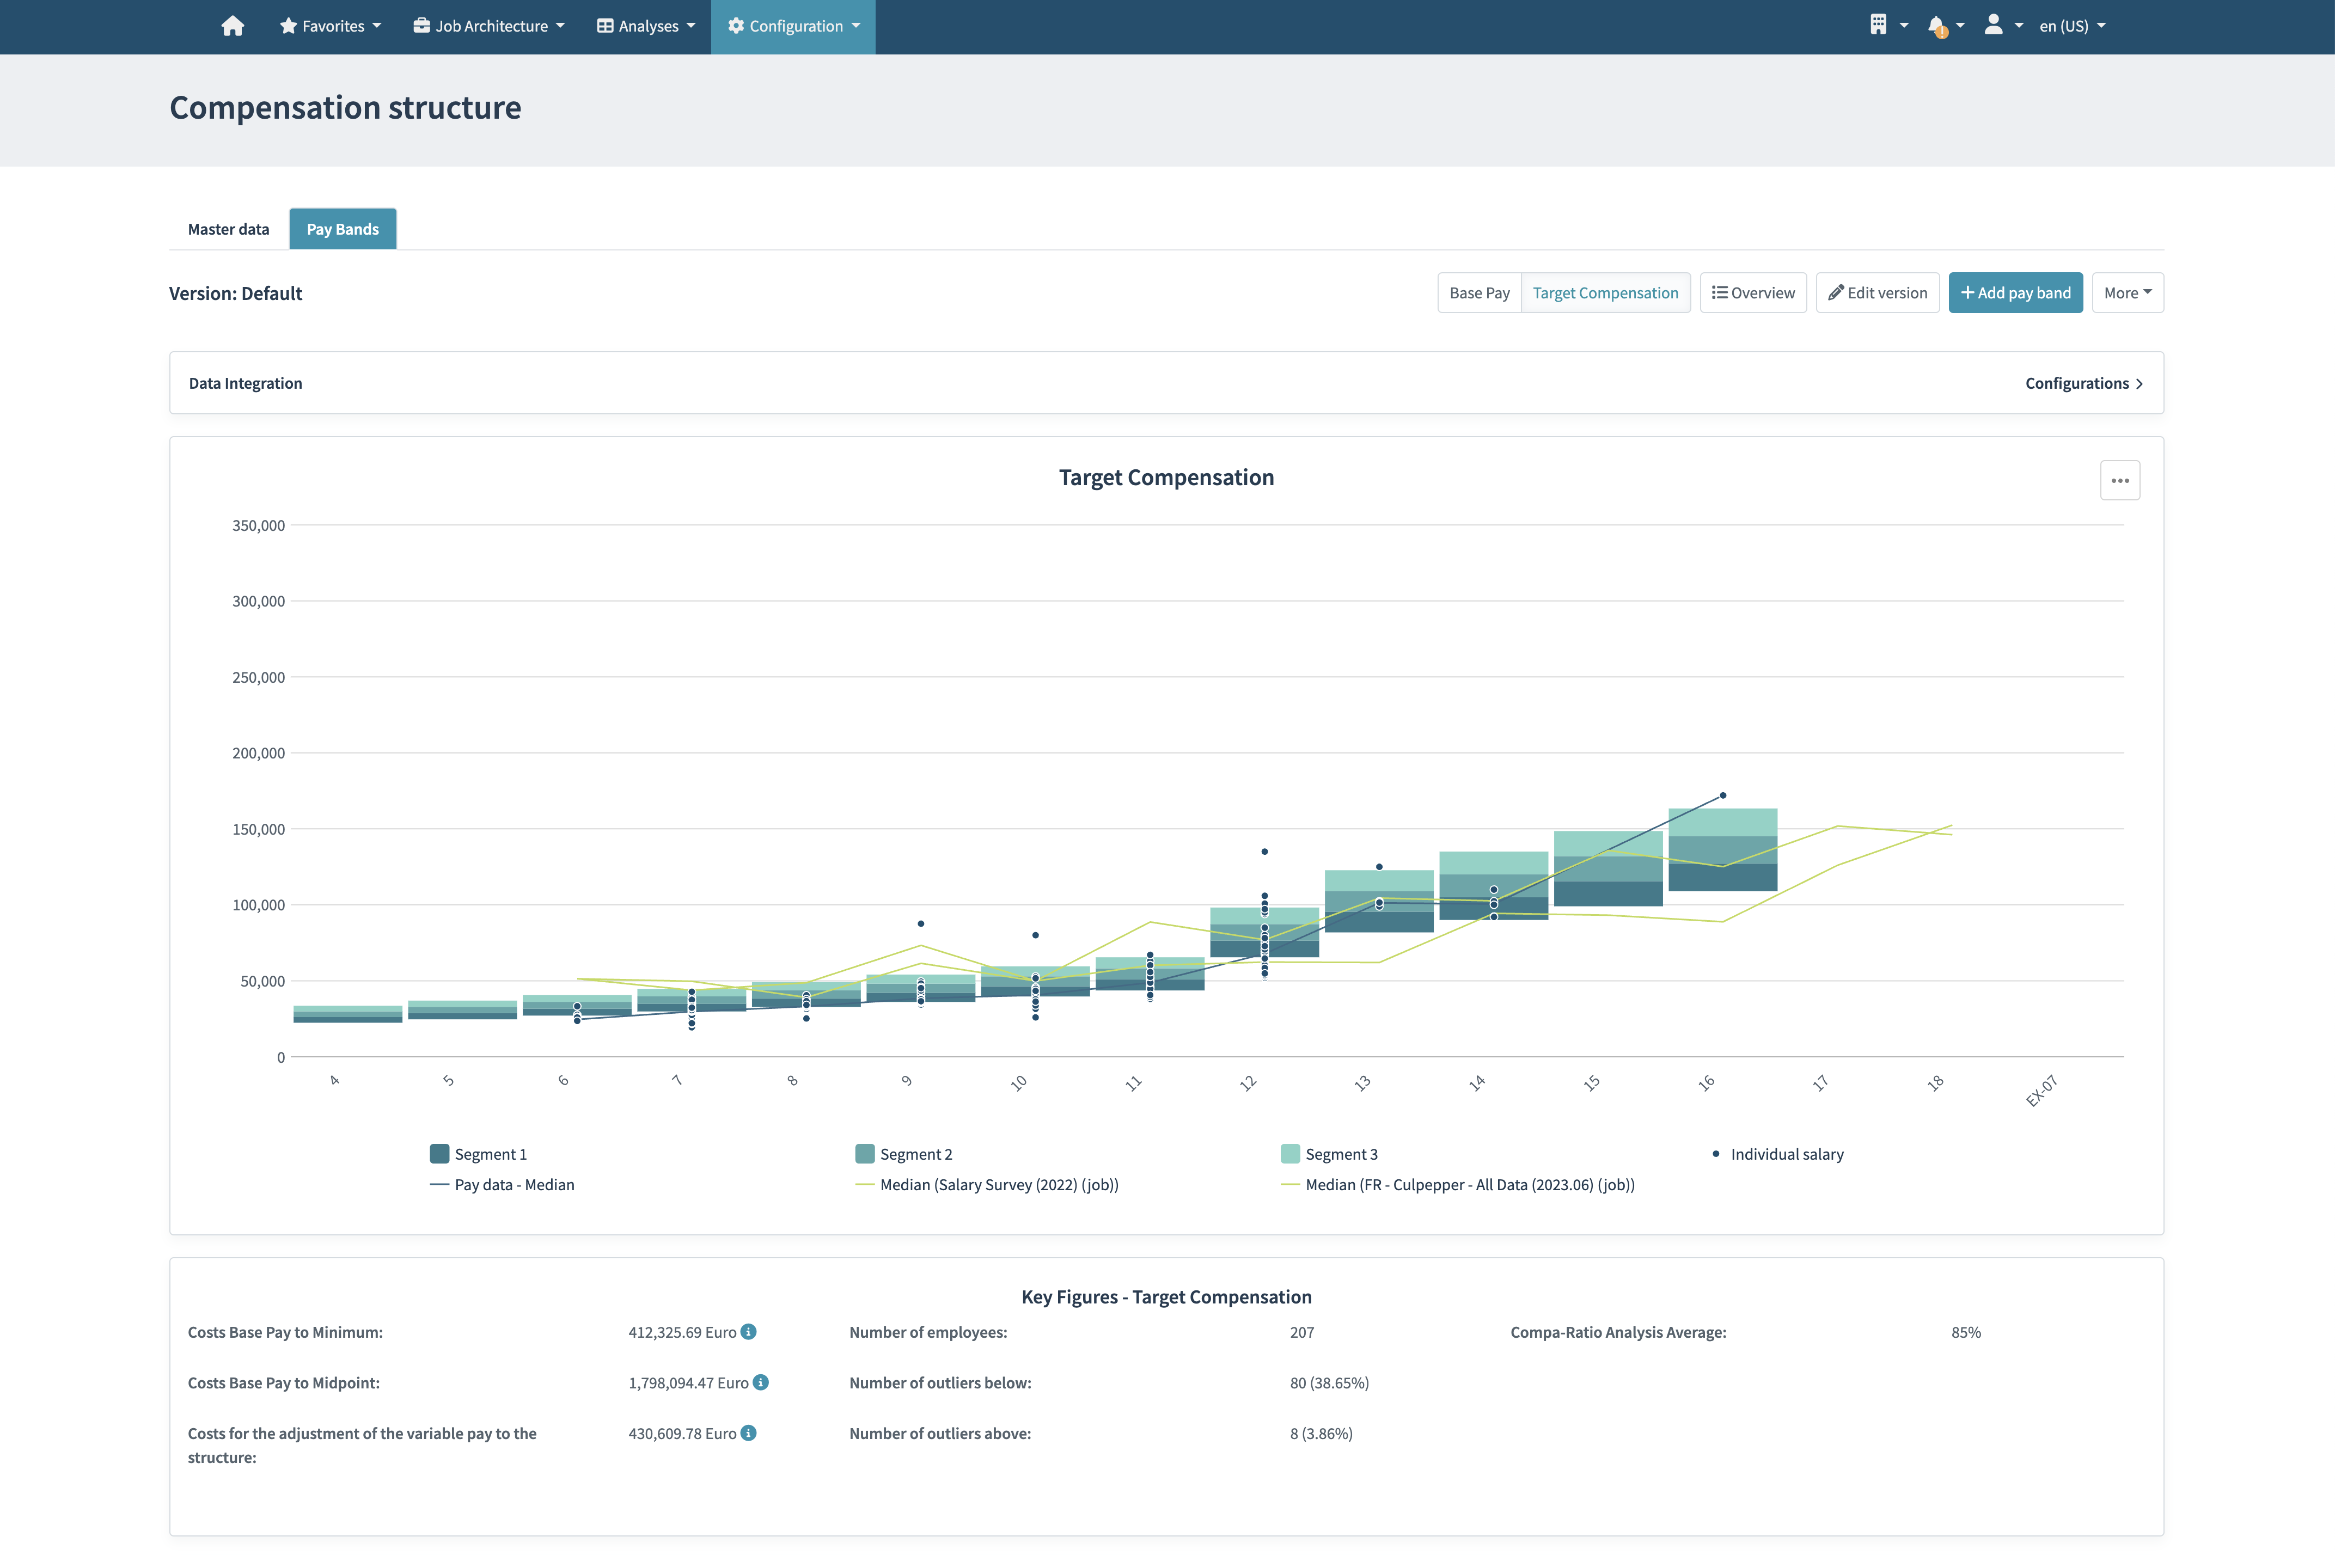Open the Home icon in navigation bar
The image size is (2335, 1555).
[232, 26]
